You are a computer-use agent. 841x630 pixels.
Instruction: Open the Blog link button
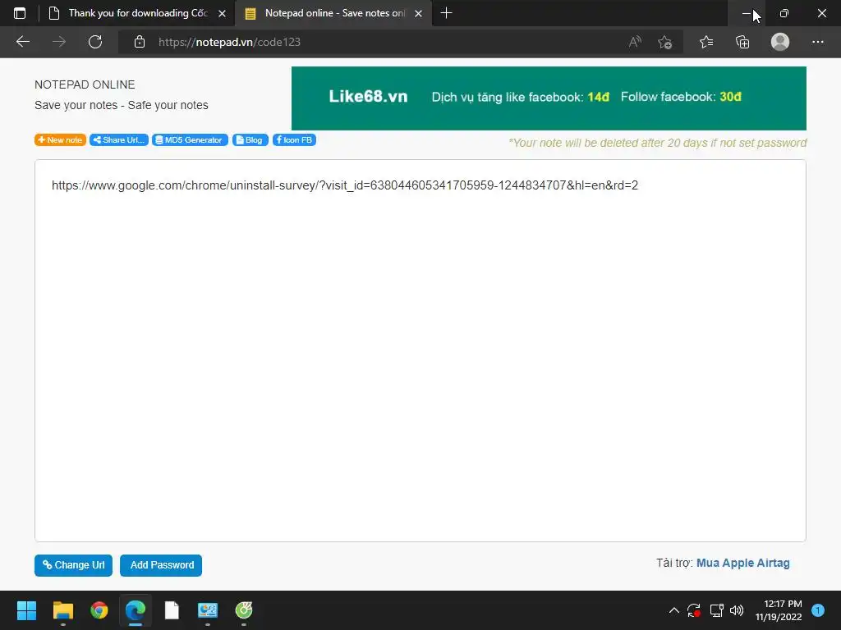tap(250, 139)
